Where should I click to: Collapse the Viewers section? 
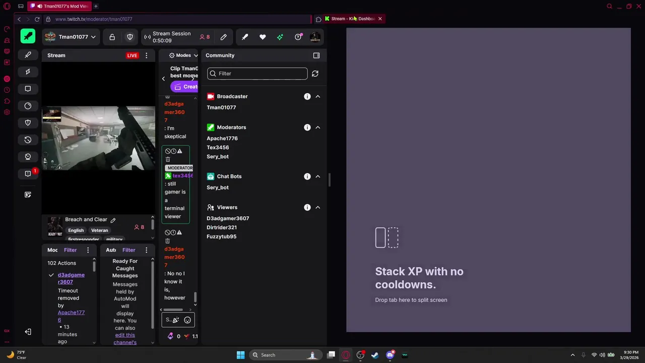[x=318, y=207]
